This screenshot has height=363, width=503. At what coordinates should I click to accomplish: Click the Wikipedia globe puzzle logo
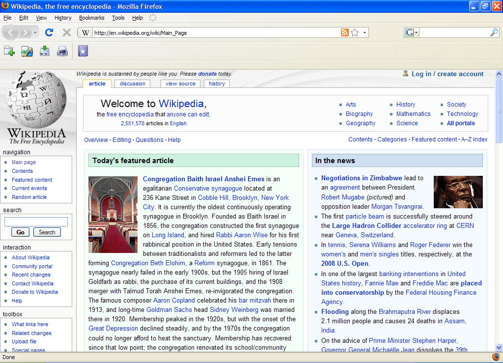point(36,100)
